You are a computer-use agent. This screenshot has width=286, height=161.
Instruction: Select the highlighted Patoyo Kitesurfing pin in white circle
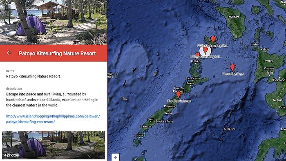[x=205, y=51]
